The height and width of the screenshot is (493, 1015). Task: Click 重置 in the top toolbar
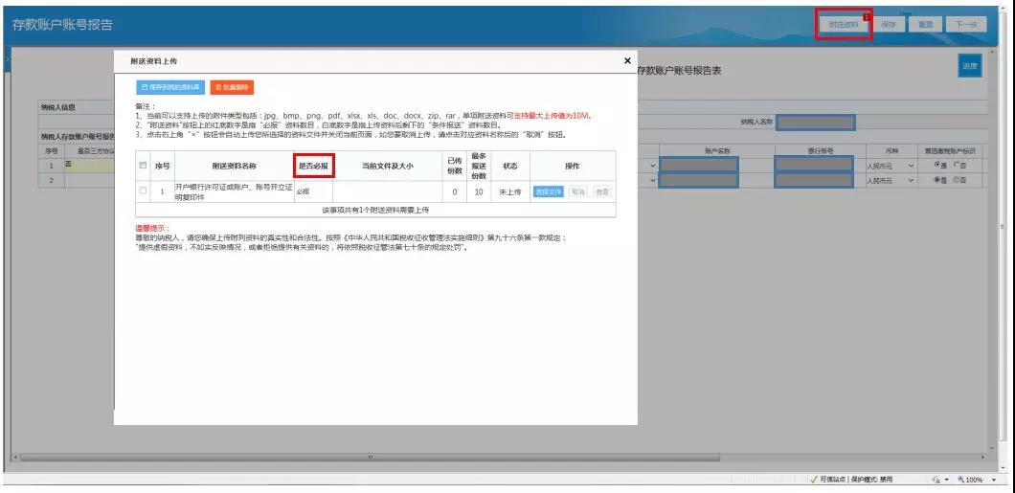coord(924,25)
